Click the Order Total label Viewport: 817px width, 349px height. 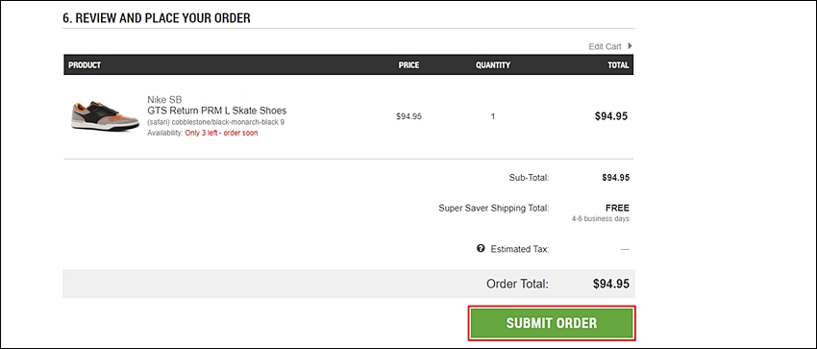tap(517, 284)
